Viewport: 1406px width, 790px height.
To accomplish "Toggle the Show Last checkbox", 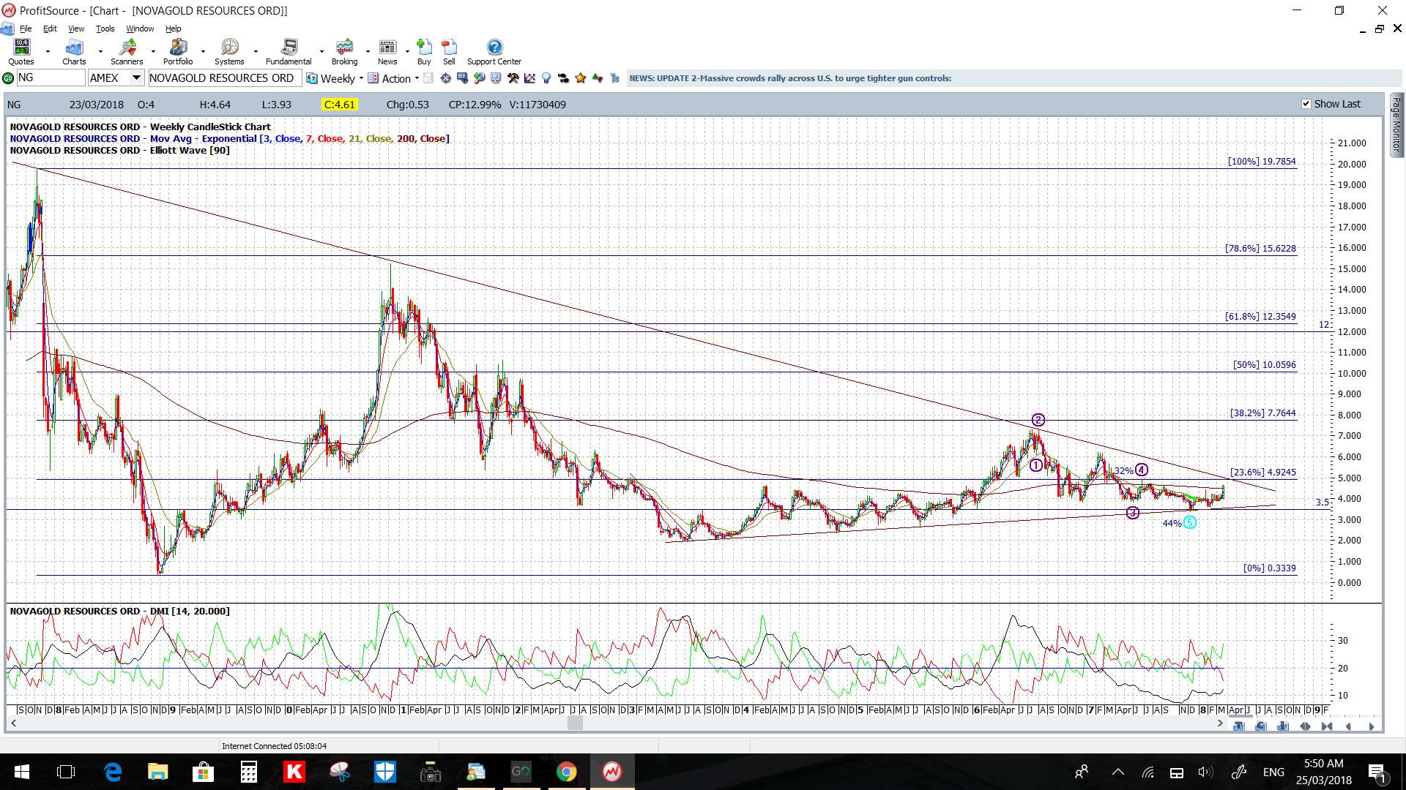I will [x=1306, y=104].
